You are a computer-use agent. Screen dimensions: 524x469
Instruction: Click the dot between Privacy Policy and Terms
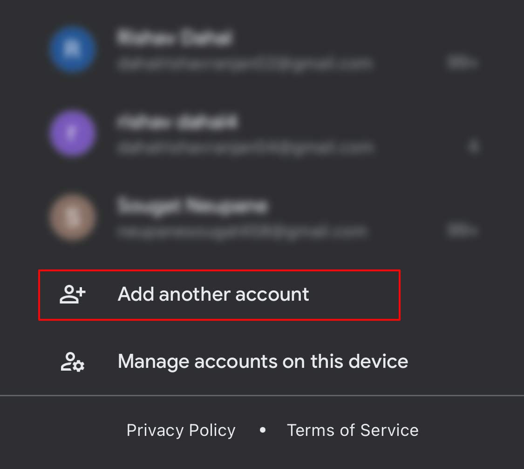coord(263,430)
